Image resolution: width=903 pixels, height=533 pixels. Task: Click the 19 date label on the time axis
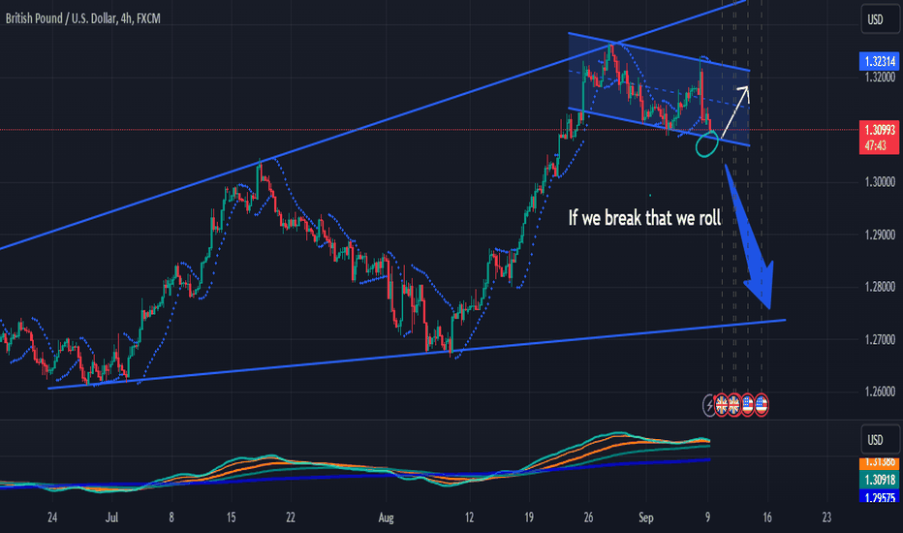(x=529, y=517)
